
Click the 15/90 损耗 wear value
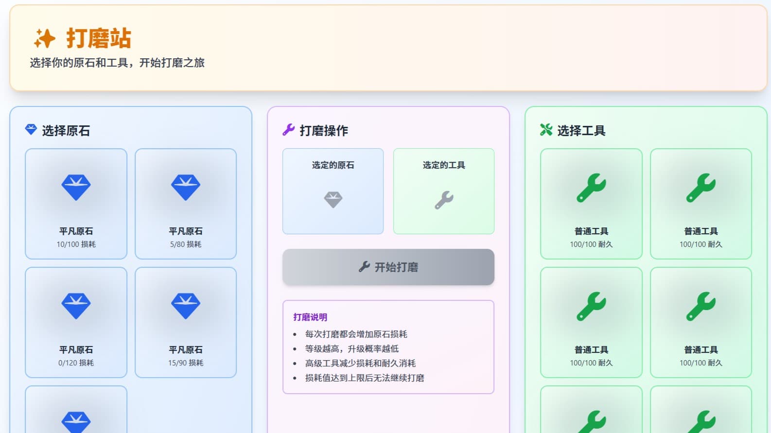(x=186, y=363)
